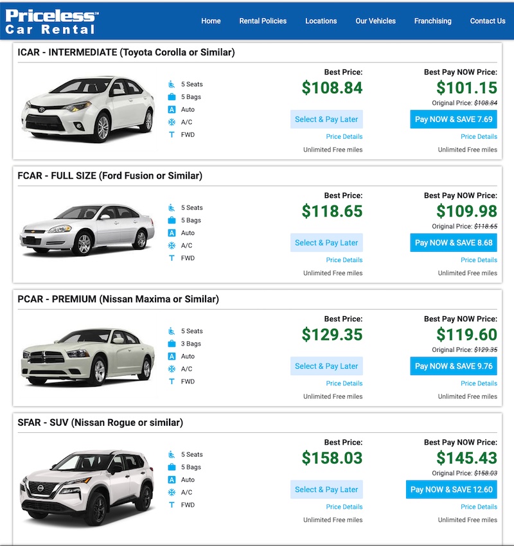514x546 pixels.
Task: Open the Rental Policies menu item
Action: 263,21
